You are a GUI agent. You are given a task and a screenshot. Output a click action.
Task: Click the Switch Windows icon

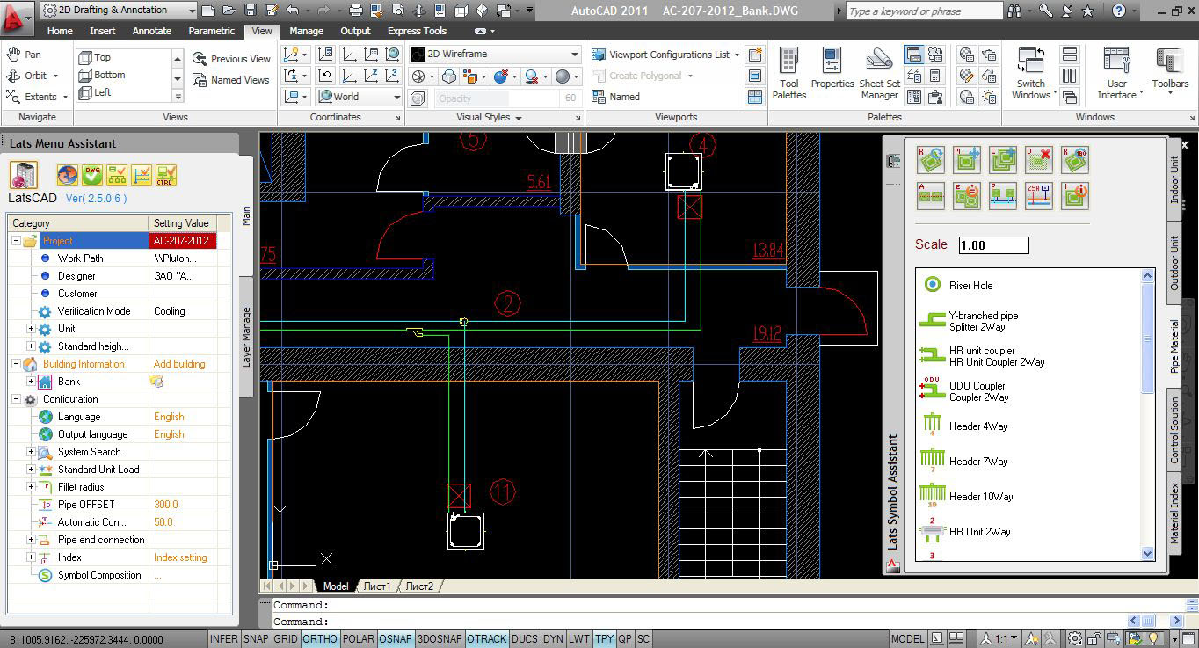1030,72
